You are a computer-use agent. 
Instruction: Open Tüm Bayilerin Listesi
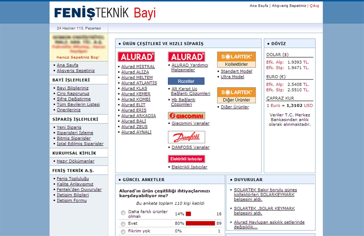click(78, 104)
